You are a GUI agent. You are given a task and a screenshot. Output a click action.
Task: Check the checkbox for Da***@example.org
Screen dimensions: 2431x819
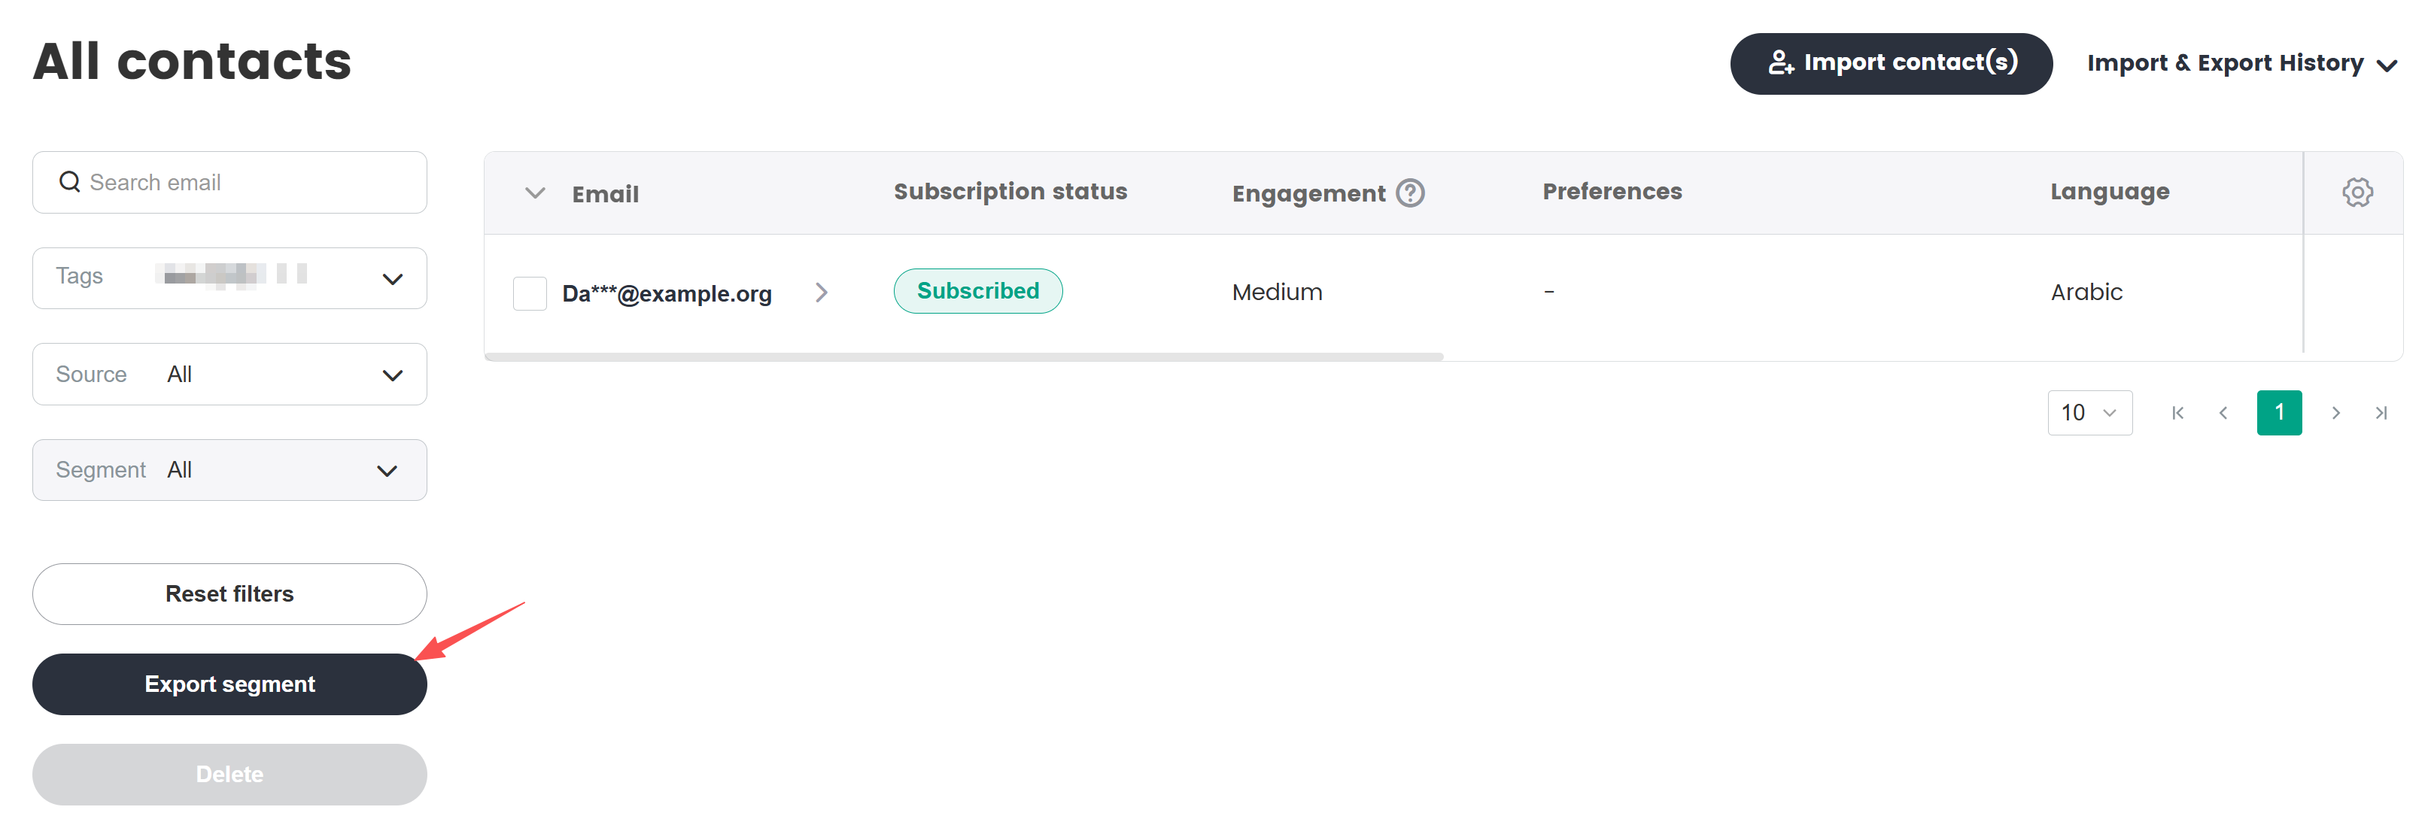click(x=530, y=293)
